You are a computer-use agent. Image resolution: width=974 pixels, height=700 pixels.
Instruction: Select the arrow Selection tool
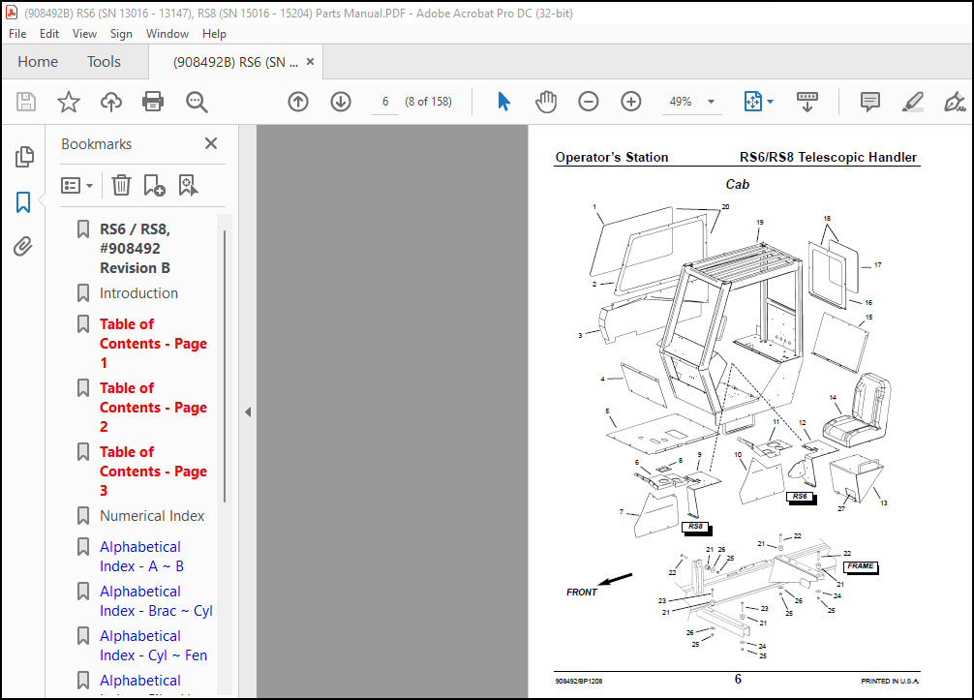(503, 102)
